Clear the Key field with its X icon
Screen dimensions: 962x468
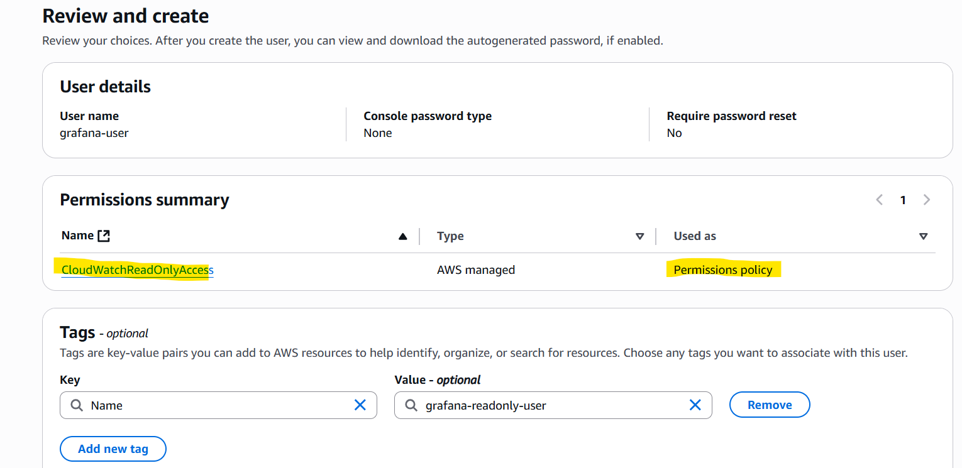pos(360,405)
